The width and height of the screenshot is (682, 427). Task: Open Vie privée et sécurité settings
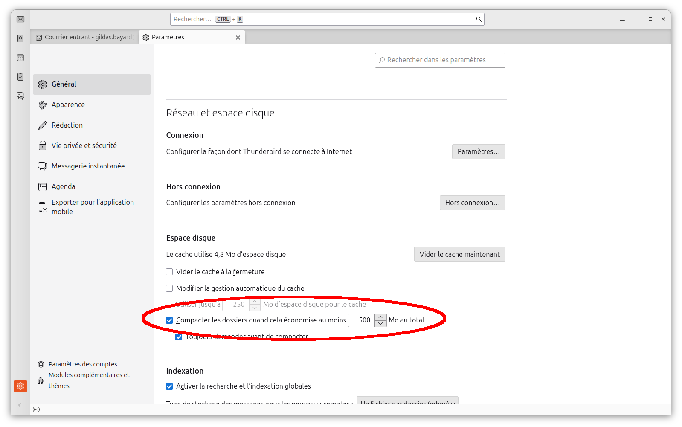(x=92, y=146)
